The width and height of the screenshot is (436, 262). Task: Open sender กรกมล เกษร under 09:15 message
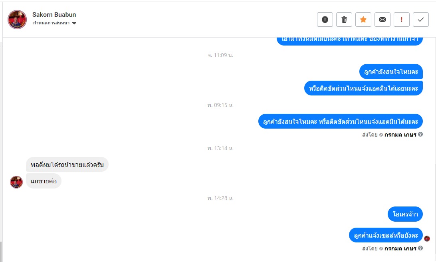400,135
